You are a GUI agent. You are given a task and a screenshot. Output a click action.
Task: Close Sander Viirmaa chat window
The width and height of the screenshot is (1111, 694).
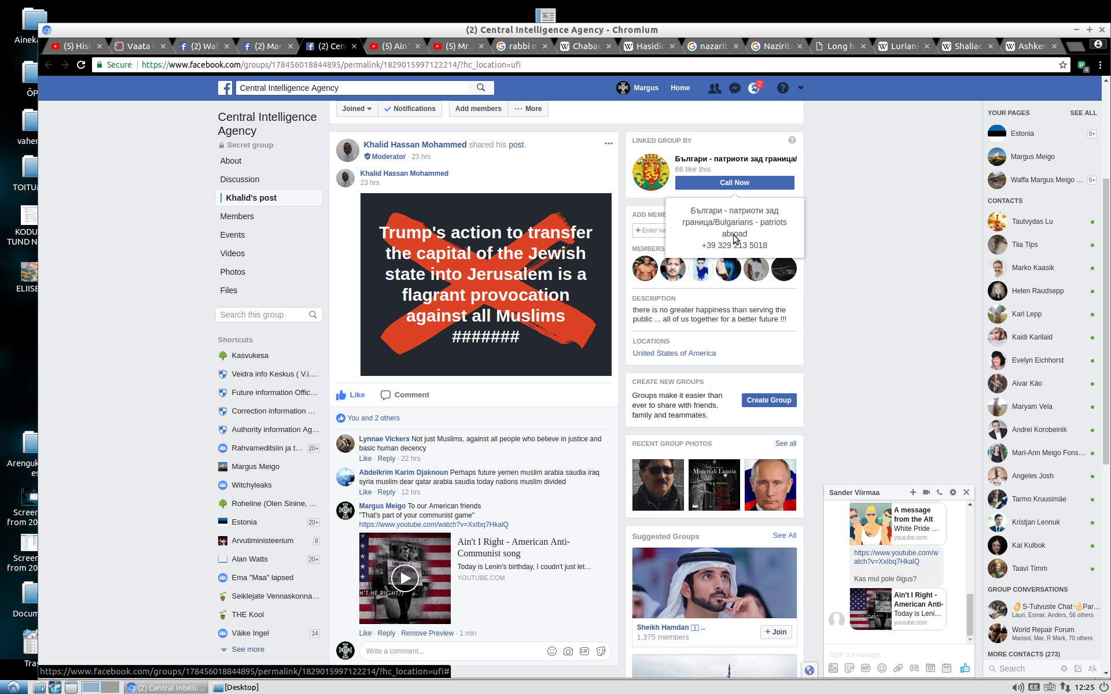pyautogui.click(x=966, y=492)
